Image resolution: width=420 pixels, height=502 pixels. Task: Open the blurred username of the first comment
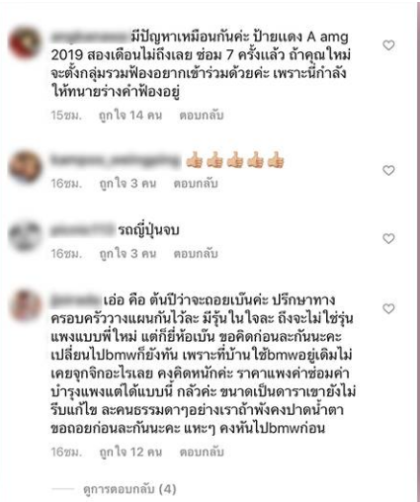point(91,37)
